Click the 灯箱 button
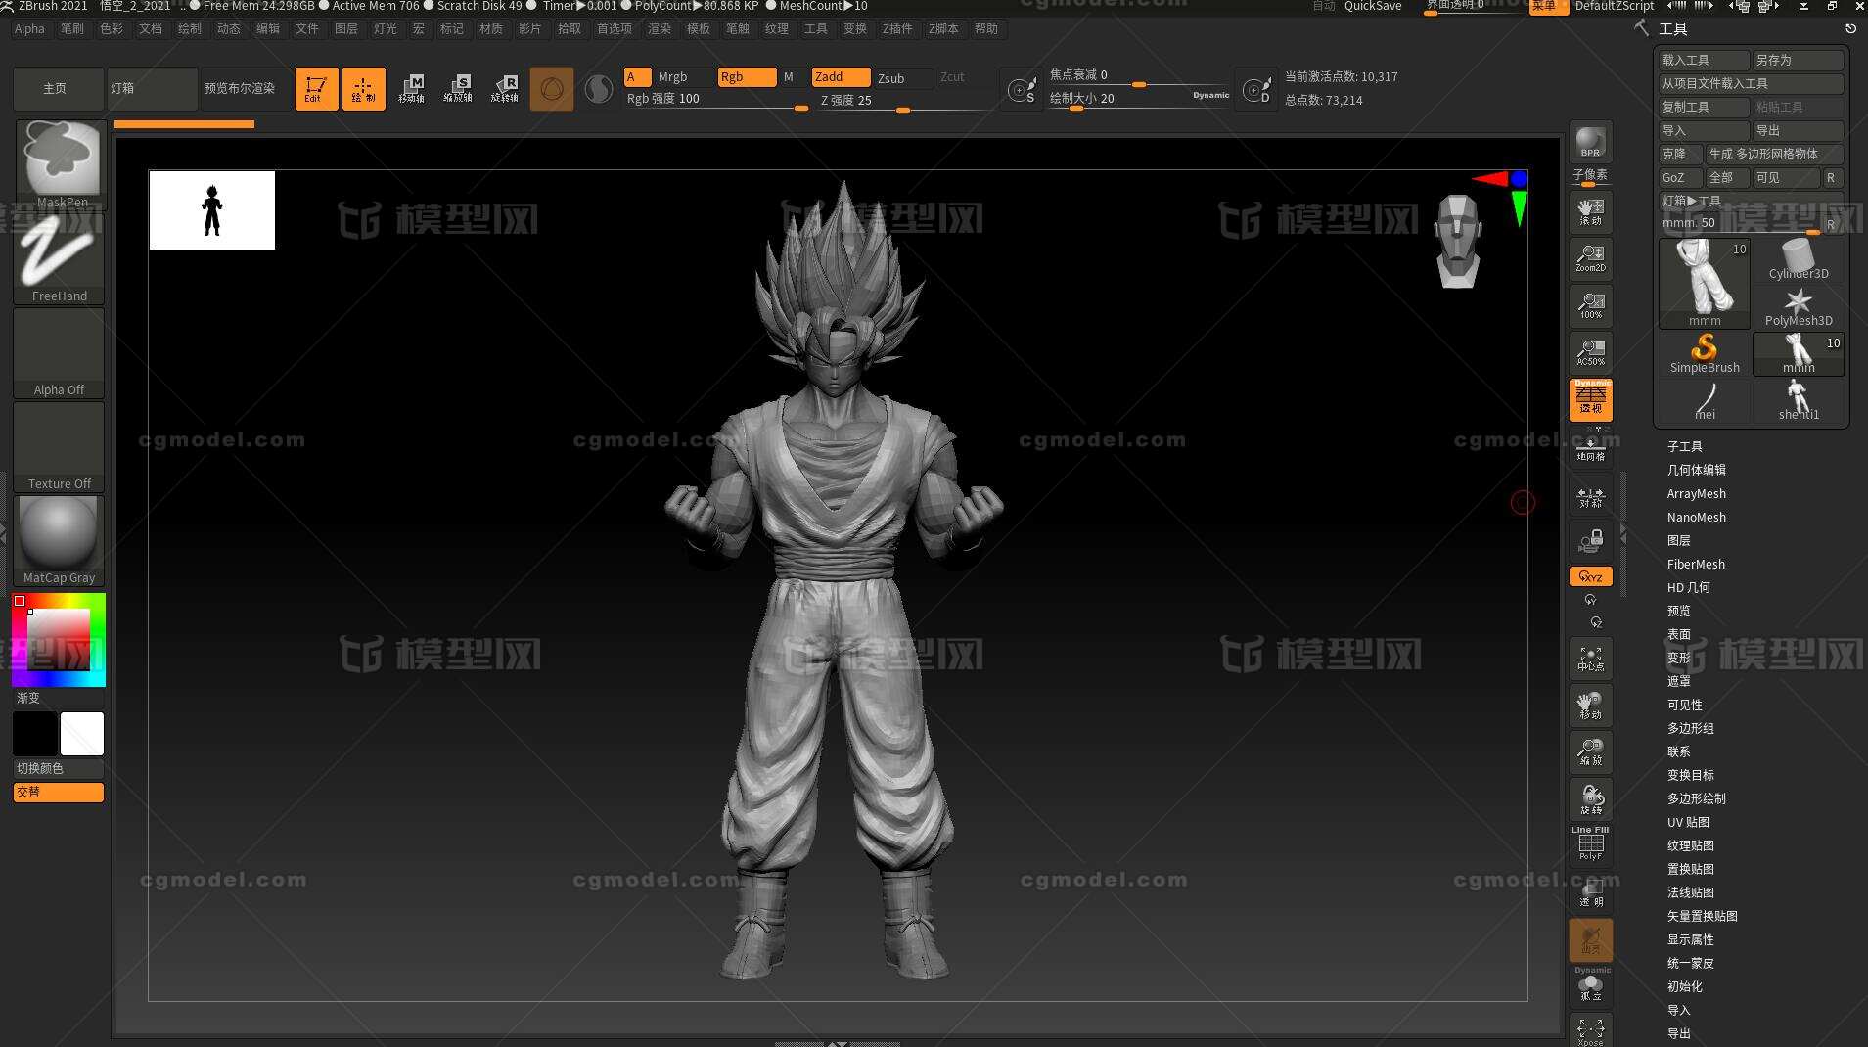Screen dimensions: 1868x1047 click(x=152, y=88)
